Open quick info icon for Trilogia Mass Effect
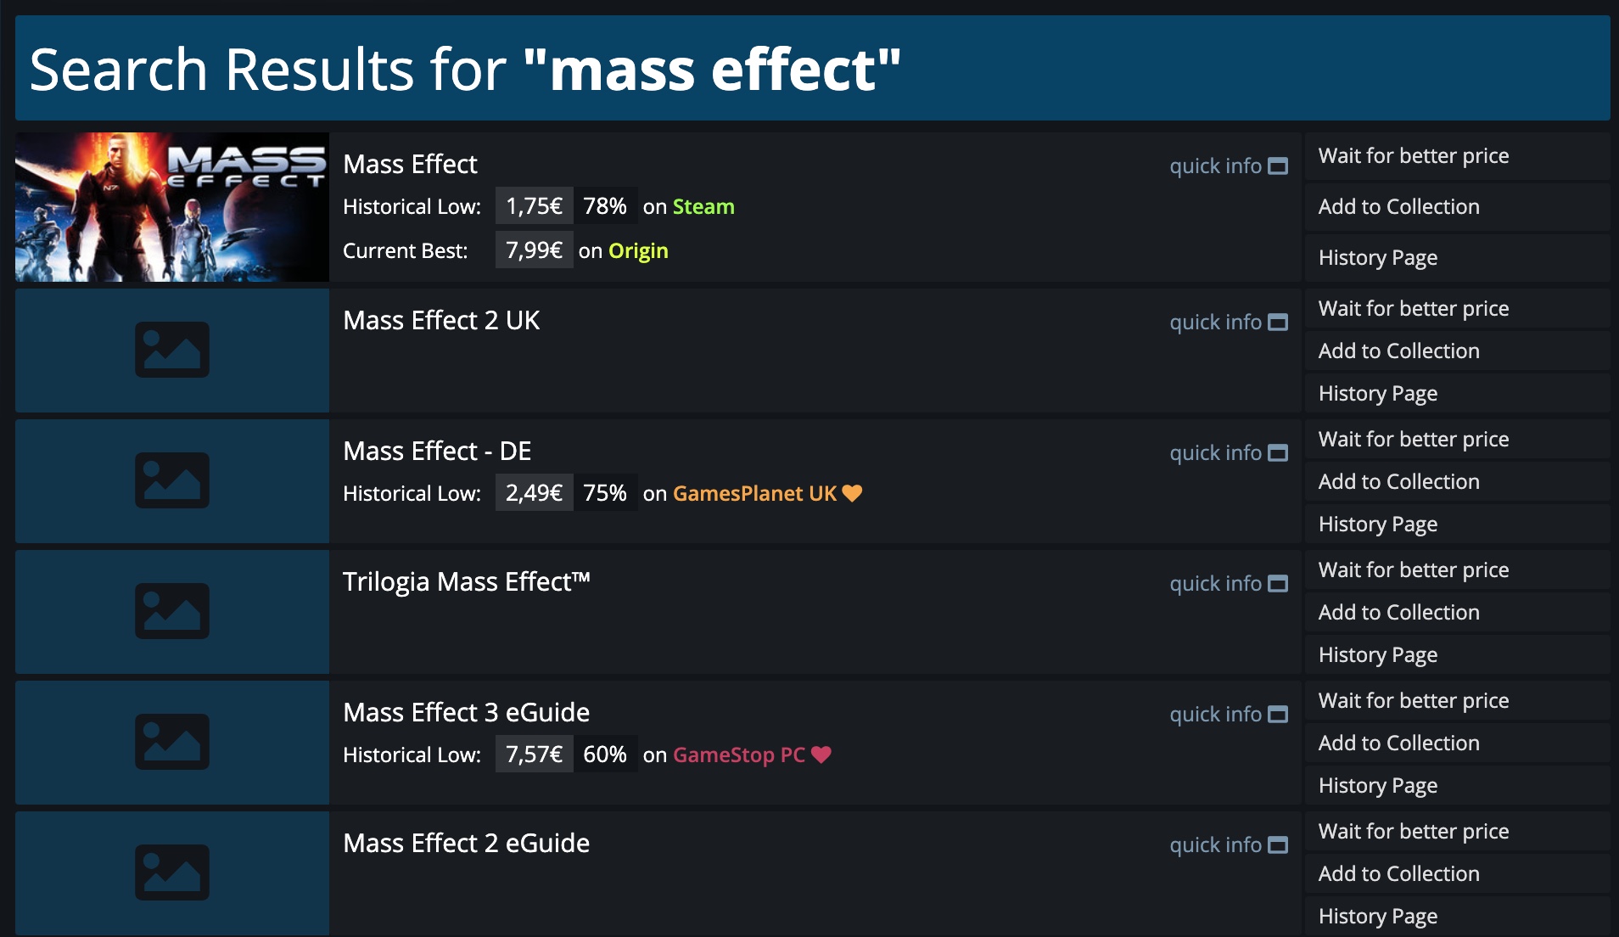This screenshot has width=1619, height=937. (1277, 584)
